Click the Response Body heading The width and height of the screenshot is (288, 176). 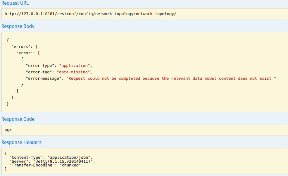point(18,26)
